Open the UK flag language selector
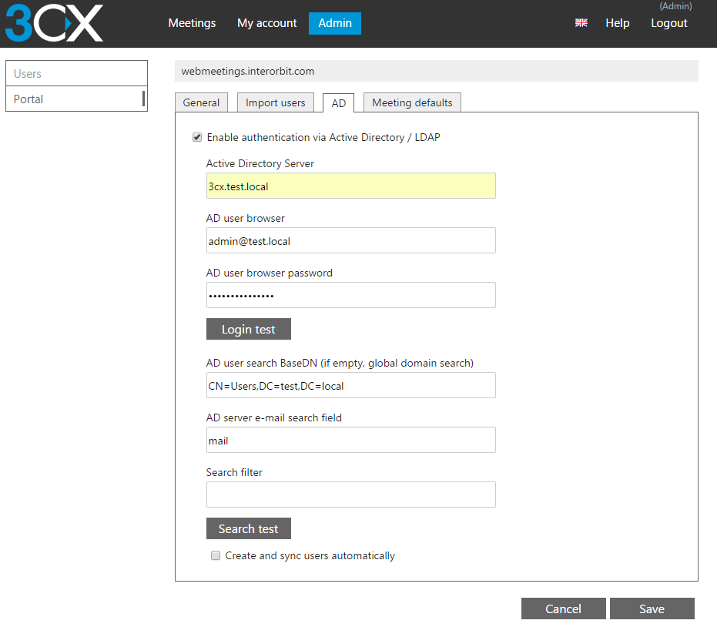This screenshot has height=627, width=717. 581,23
